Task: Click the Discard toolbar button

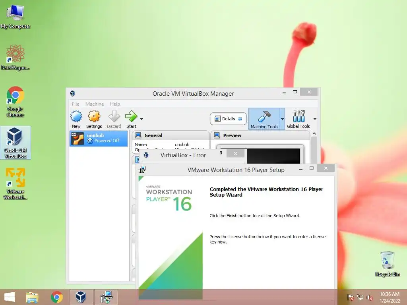Action: pyautogui.click(x=114, y=119)
